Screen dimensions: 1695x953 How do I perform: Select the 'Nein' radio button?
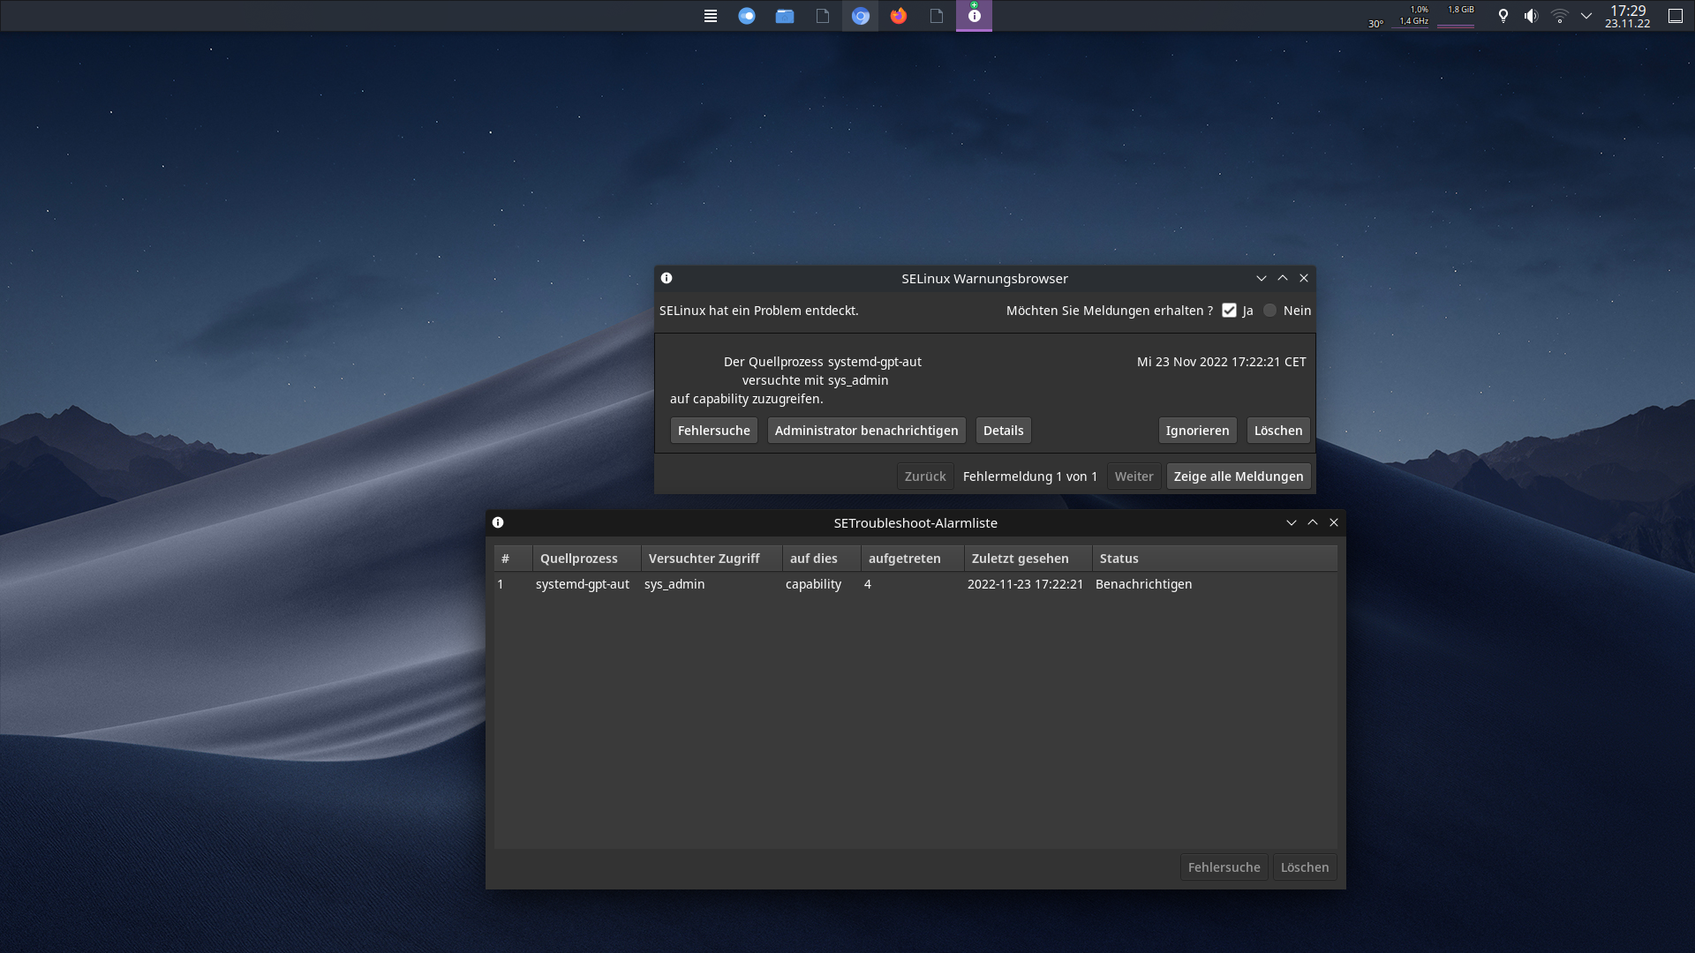click(1269, 310)
